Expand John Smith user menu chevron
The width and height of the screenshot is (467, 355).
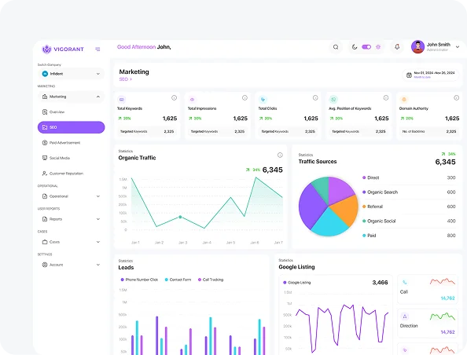458,47
